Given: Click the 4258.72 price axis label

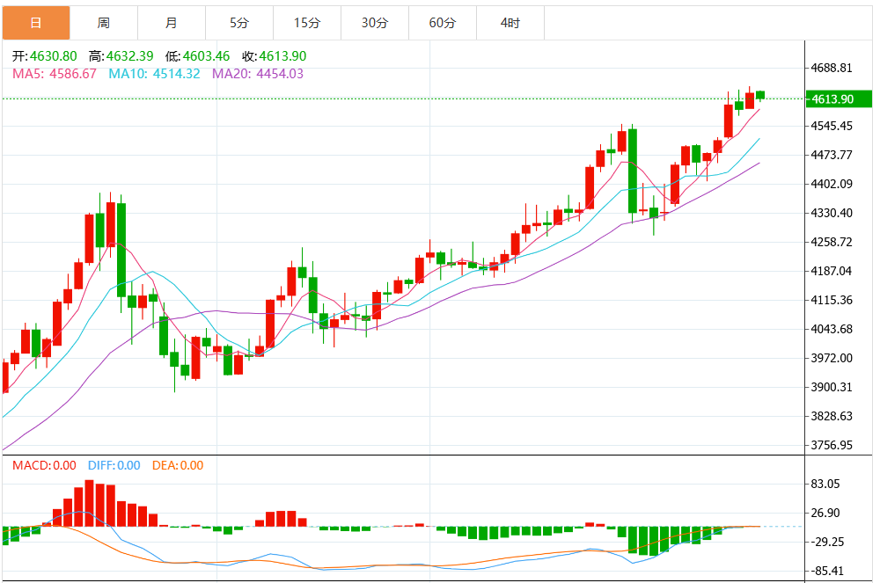Looking at the screenshot, I should 832,242.
